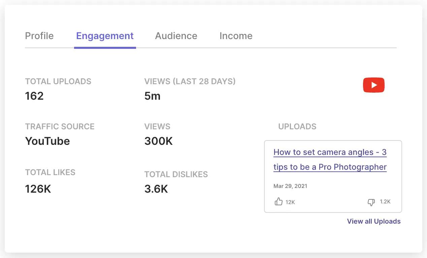The width and height of the screenshot is (427, 258).
Task: Click the Total Dislikes label
Action: tap(176, 174)
